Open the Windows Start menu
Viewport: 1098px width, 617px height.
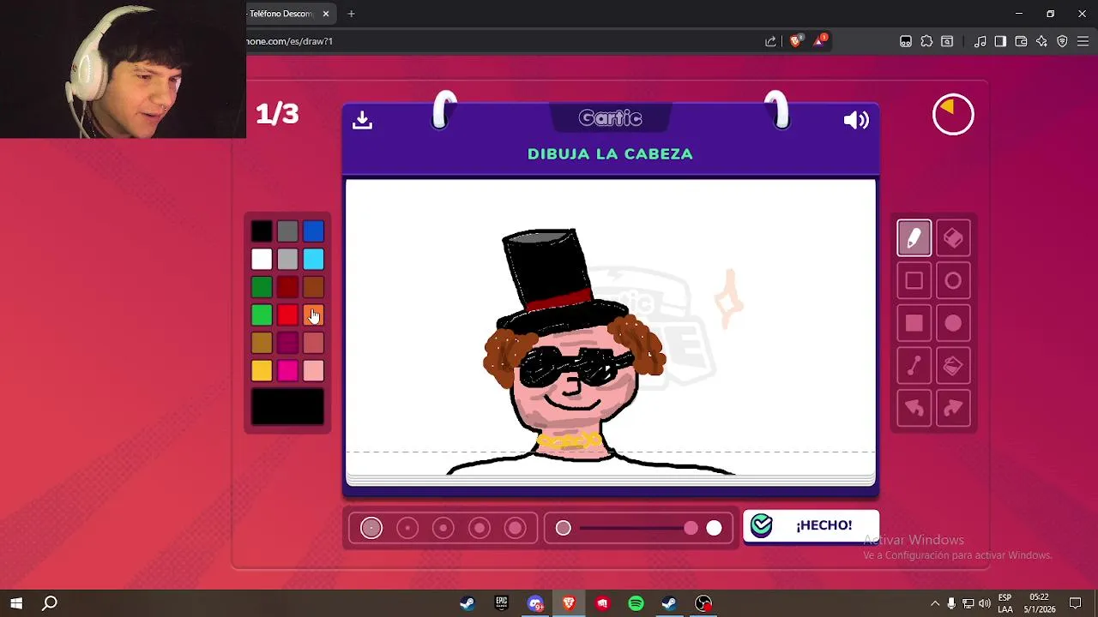[16, 603]
